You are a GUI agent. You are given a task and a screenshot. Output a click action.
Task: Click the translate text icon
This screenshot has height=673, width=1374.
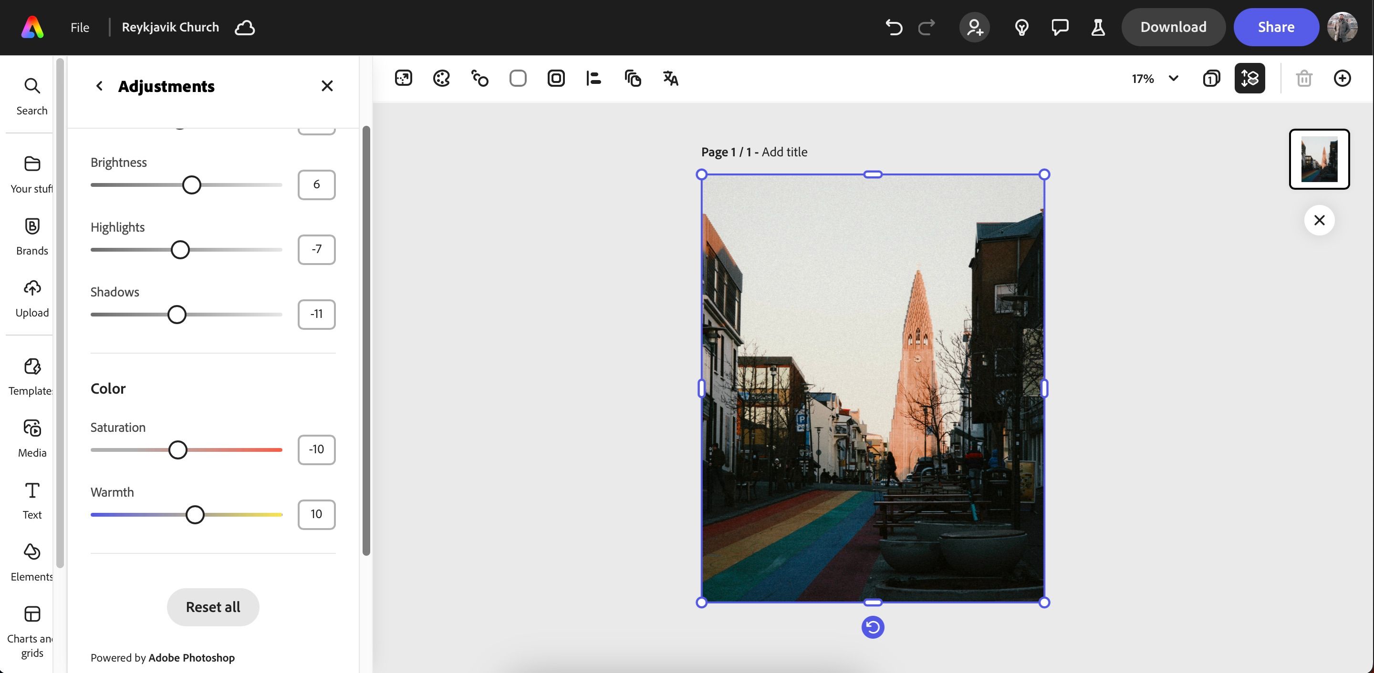[669, 78]
